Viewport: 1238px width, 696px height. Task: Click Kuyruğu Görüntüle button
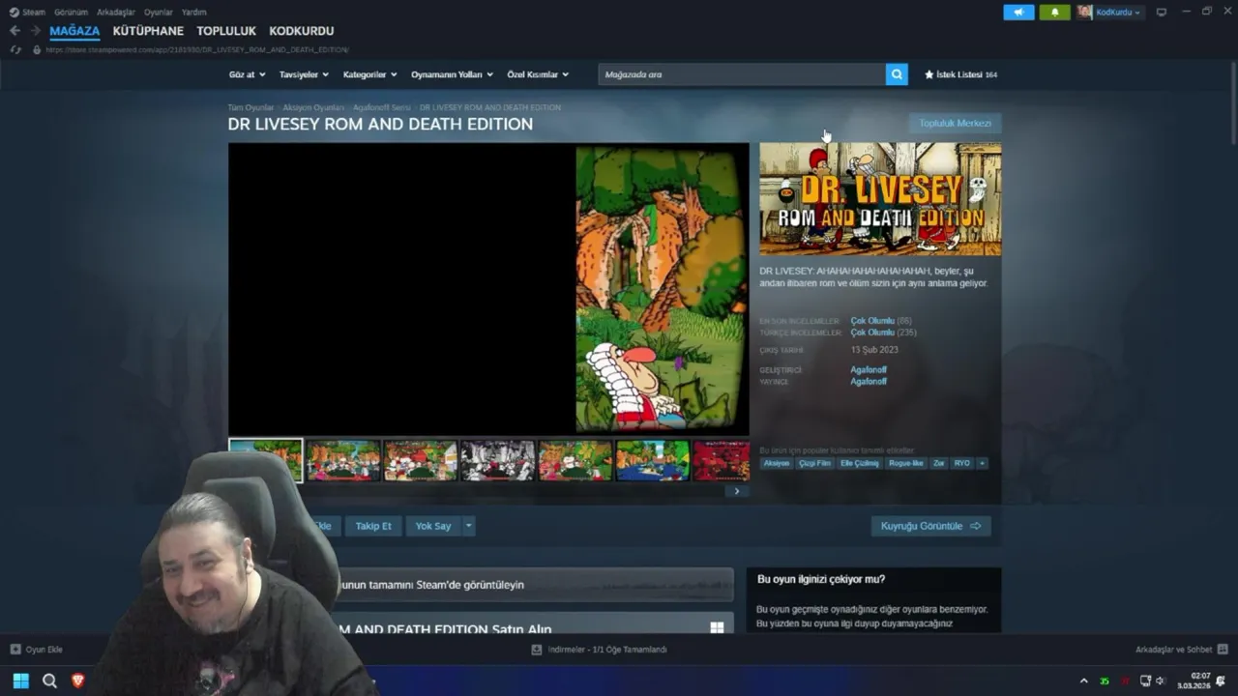[930, 526]
